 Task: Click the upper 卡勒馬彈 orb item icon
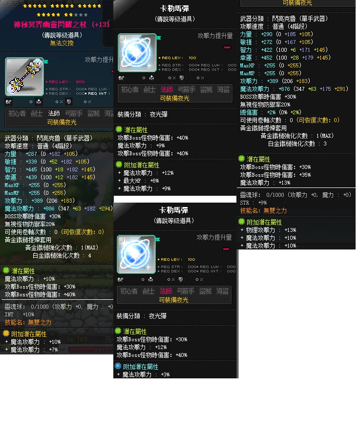pyautogui.click(x=137, y=53)
